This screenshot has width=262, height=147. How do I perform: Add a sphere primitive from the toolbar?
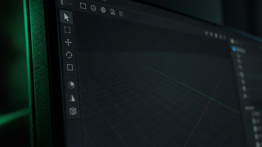pos(71,85)
